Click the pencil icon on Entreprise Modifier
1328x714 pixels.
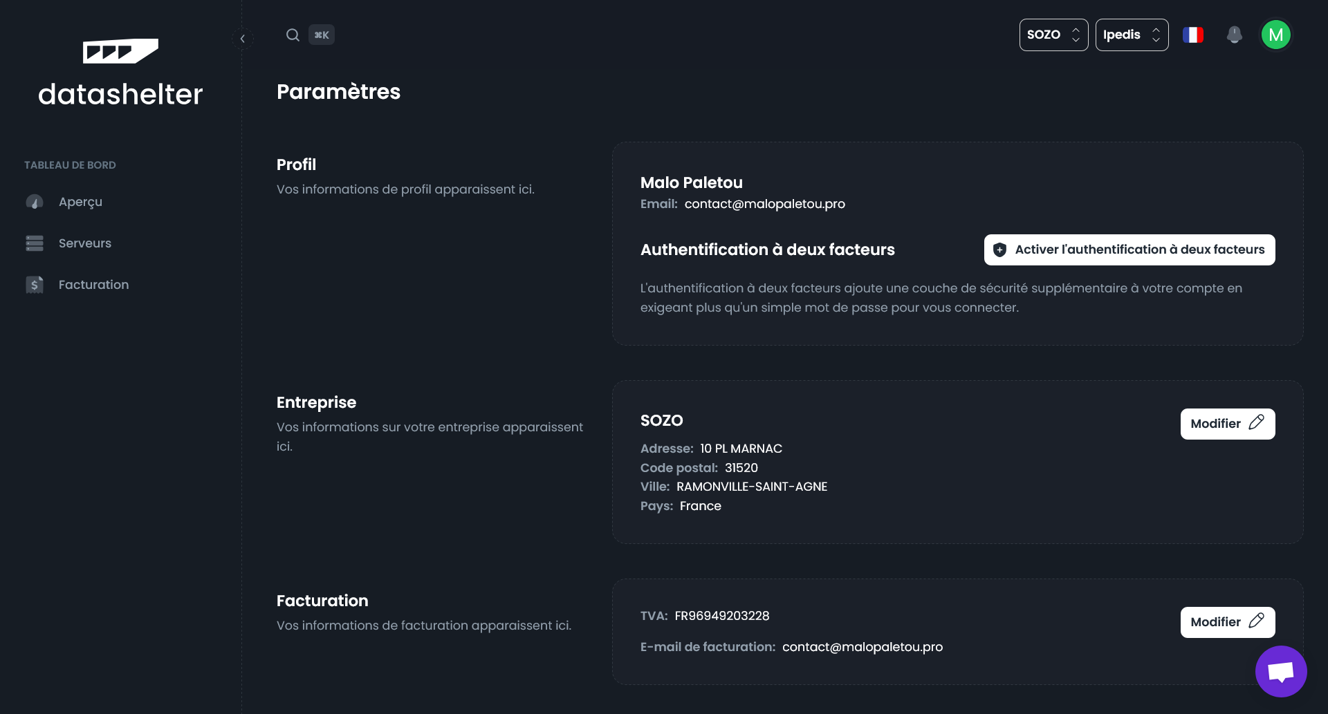[x=1257, y=423]
